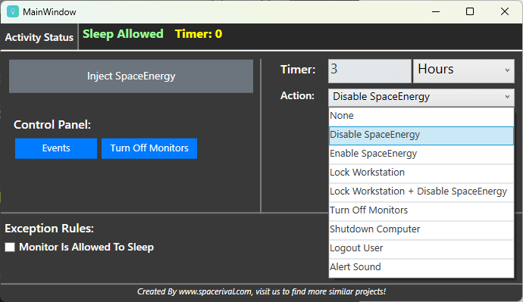Image resolution: width=523 pixels, height=302 pixels.
Task: Choose Enable SpaceEnergy from the Action list
Action: (421, 154)
